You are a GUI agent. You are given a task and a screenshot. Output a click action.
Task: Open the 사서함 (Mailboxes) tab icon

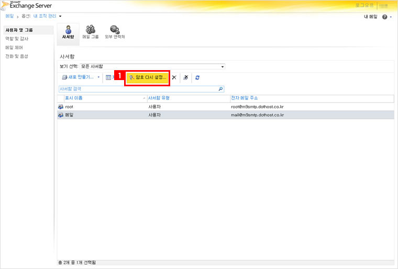[x=68, y=32]
